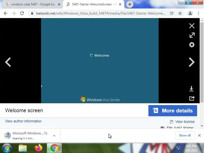Close the 5487-Starter-WelcomeScreen tab
This screenshot has width=204, height=153.
[120, 4]
